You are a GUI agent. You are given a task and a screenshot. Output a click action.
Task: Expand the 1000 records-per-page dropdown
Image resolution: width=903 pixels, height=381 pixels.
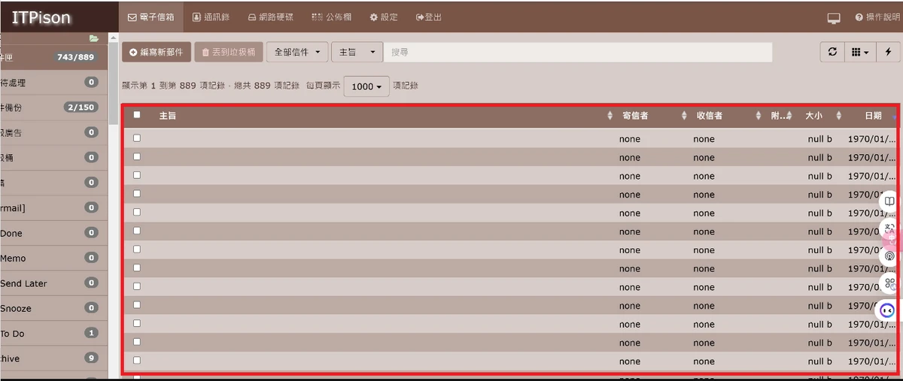(x=366, y=86)
